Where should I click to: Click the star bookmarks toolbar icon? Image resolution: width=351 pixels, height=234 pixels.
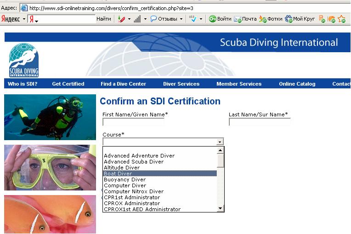[x=342, y=19]
